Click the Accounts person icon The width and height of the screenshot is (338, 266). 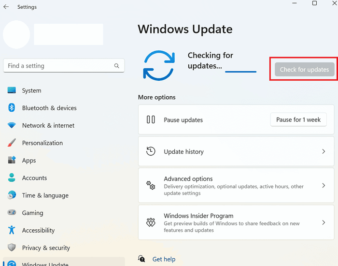(x=12, y=177)
